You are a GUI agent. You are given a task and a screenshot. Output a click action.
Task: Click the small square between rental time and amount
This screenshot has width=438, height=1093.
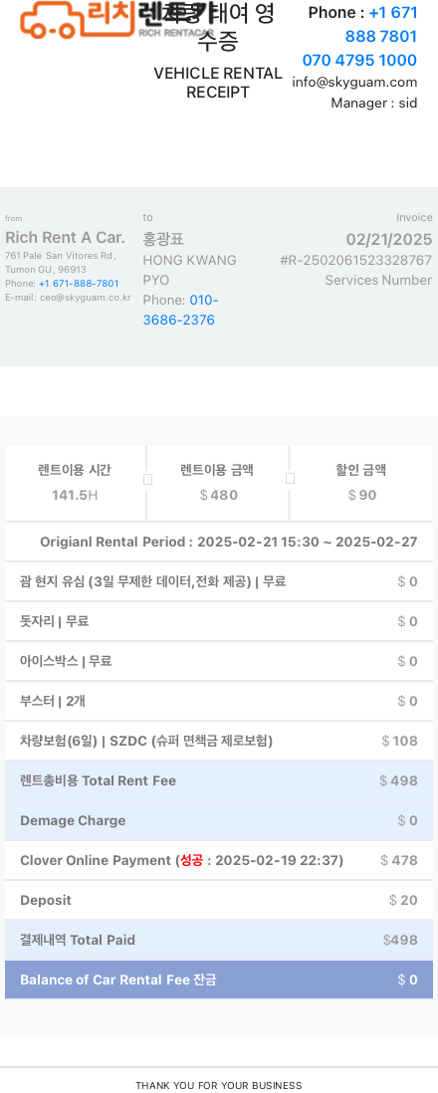147,479
